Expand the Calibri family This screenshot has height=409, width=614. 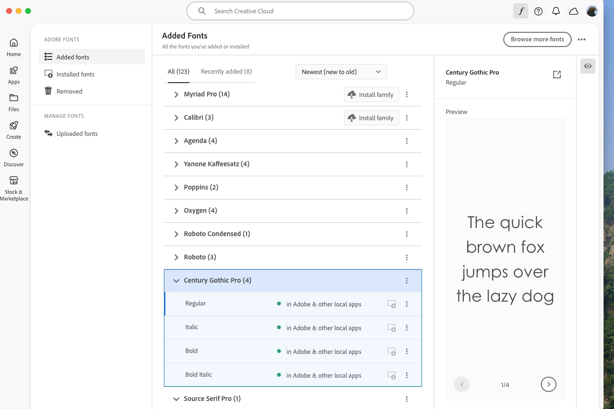coord(176,118)
